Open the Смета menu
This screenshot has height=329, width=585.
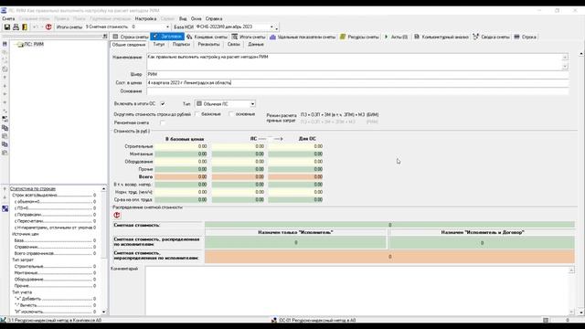point(8,18)
